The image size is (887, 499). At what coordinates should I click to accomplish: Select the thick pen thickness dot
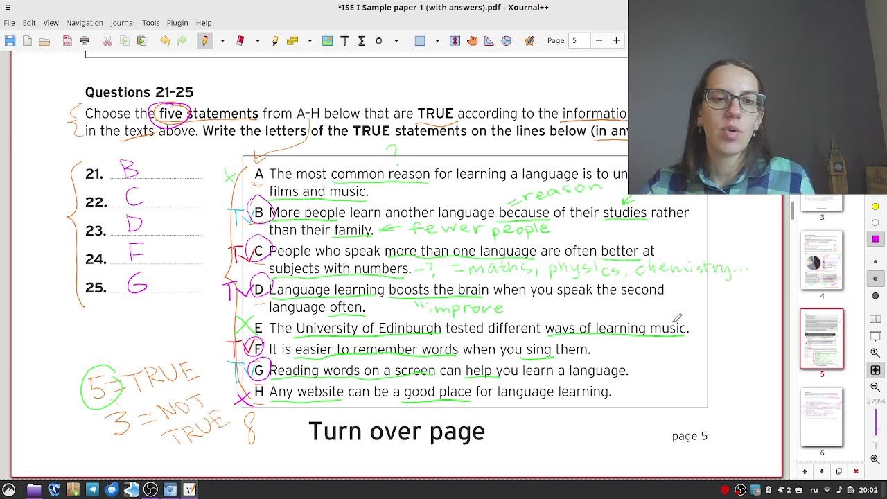875,296
